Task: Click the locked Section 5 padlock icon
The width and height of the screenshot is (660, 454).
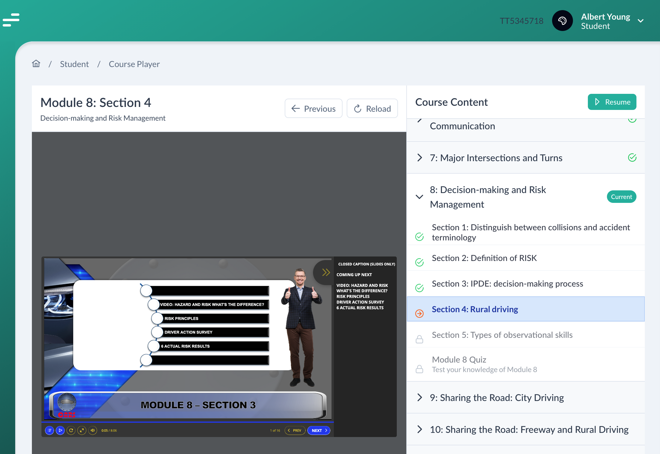Action: click(x=419, y=339)
